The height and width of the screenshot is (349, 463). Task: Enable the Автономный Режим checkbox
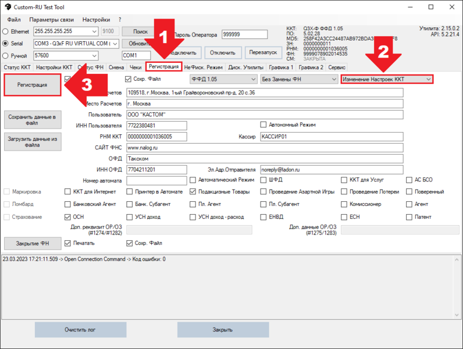click(x=263, y=125)
